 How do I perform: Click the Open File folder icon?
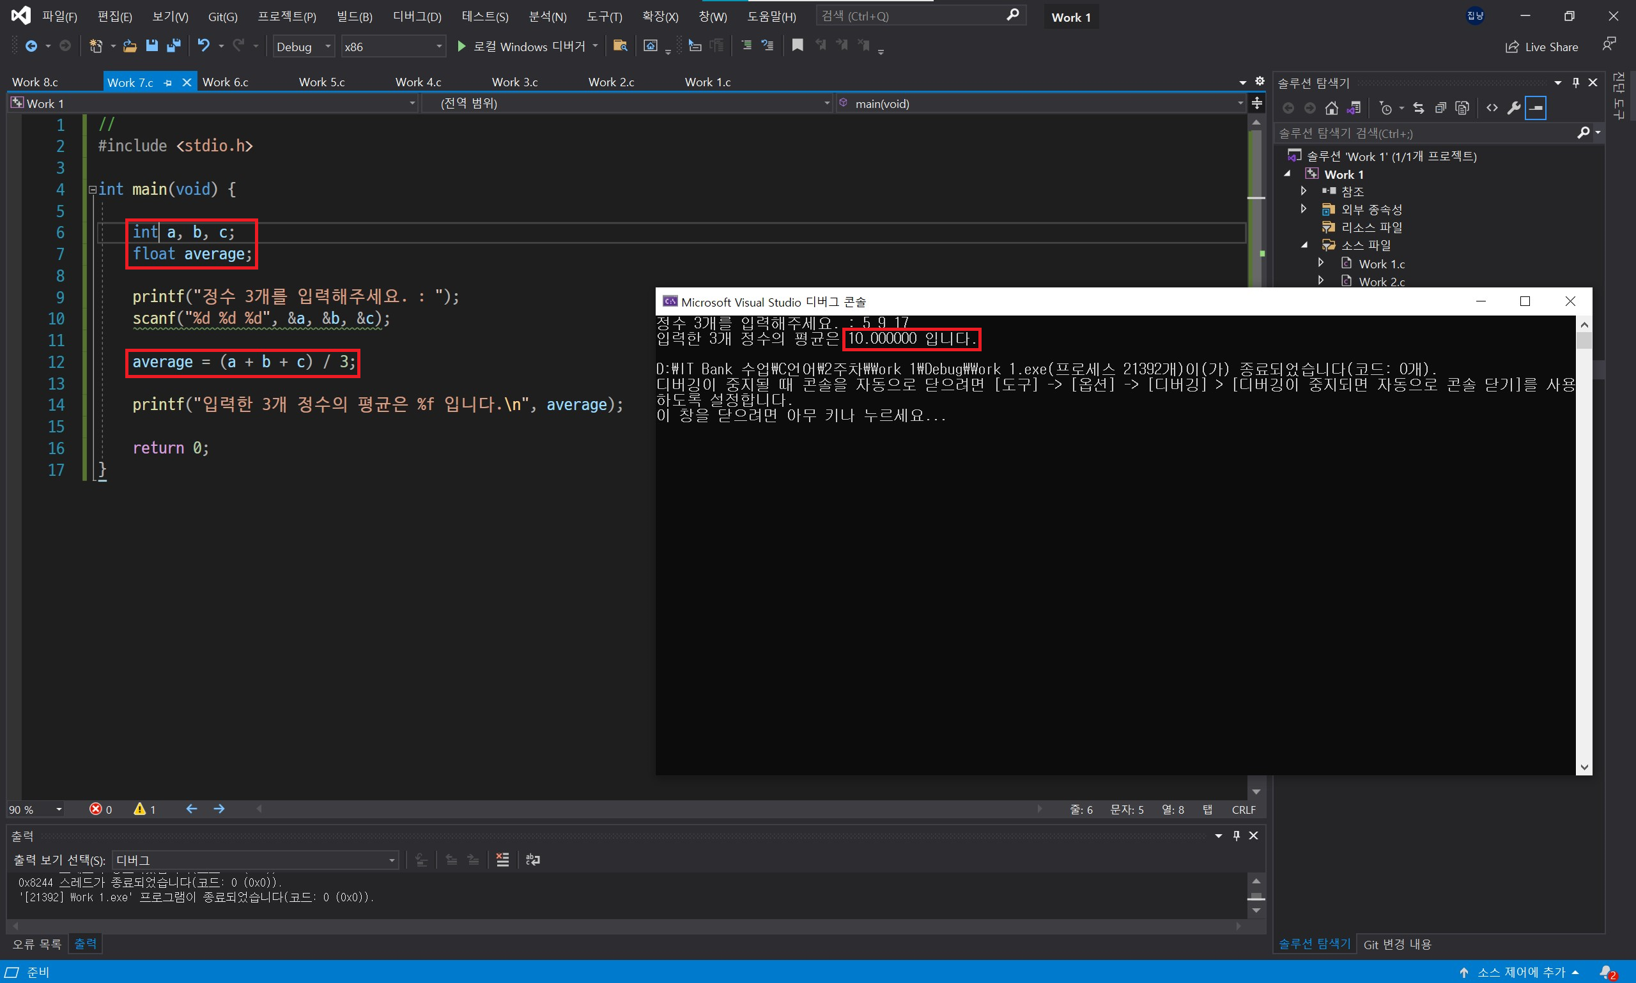point(130,46)
